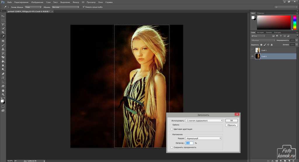299x162 pixels.
Task: Select the Blur tool
Action: click(3, 65)
